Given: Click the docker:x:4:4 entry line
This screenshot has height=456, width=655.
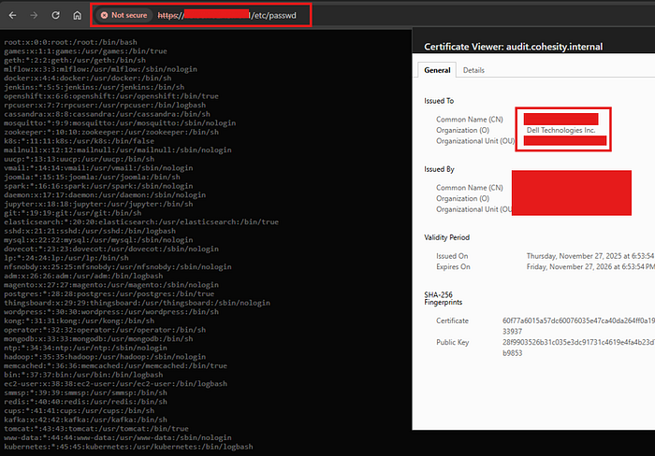Looking at the screenshot, I should [88, 78].
